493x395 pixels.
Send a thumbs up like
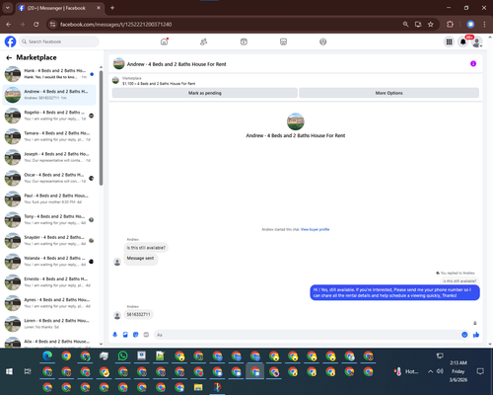476,335
